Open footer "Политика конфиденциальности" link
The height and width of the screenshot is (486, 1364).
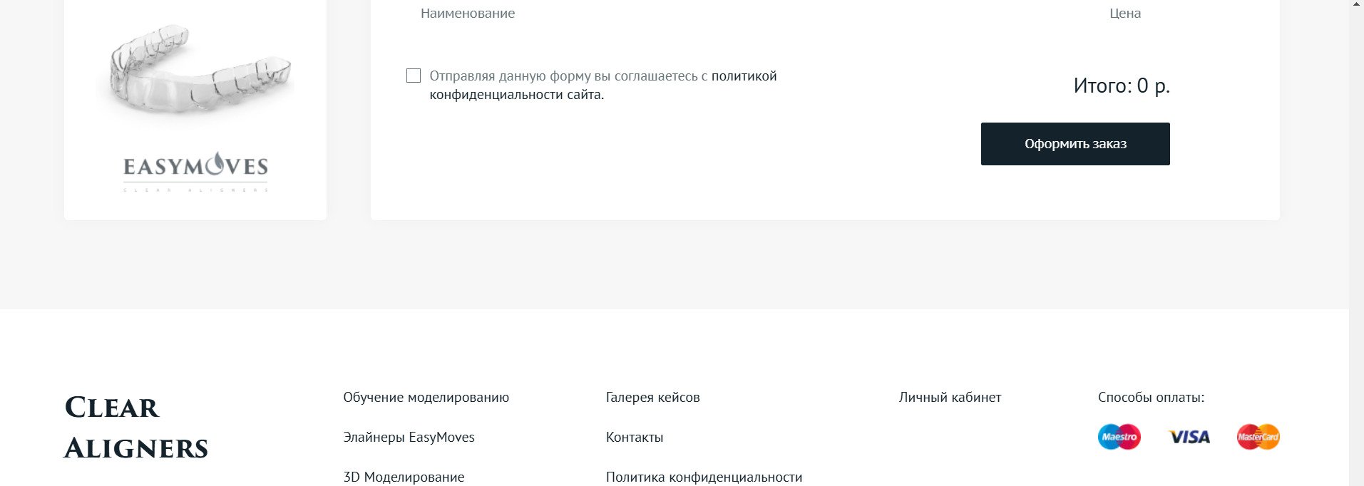tap(704, 477)
